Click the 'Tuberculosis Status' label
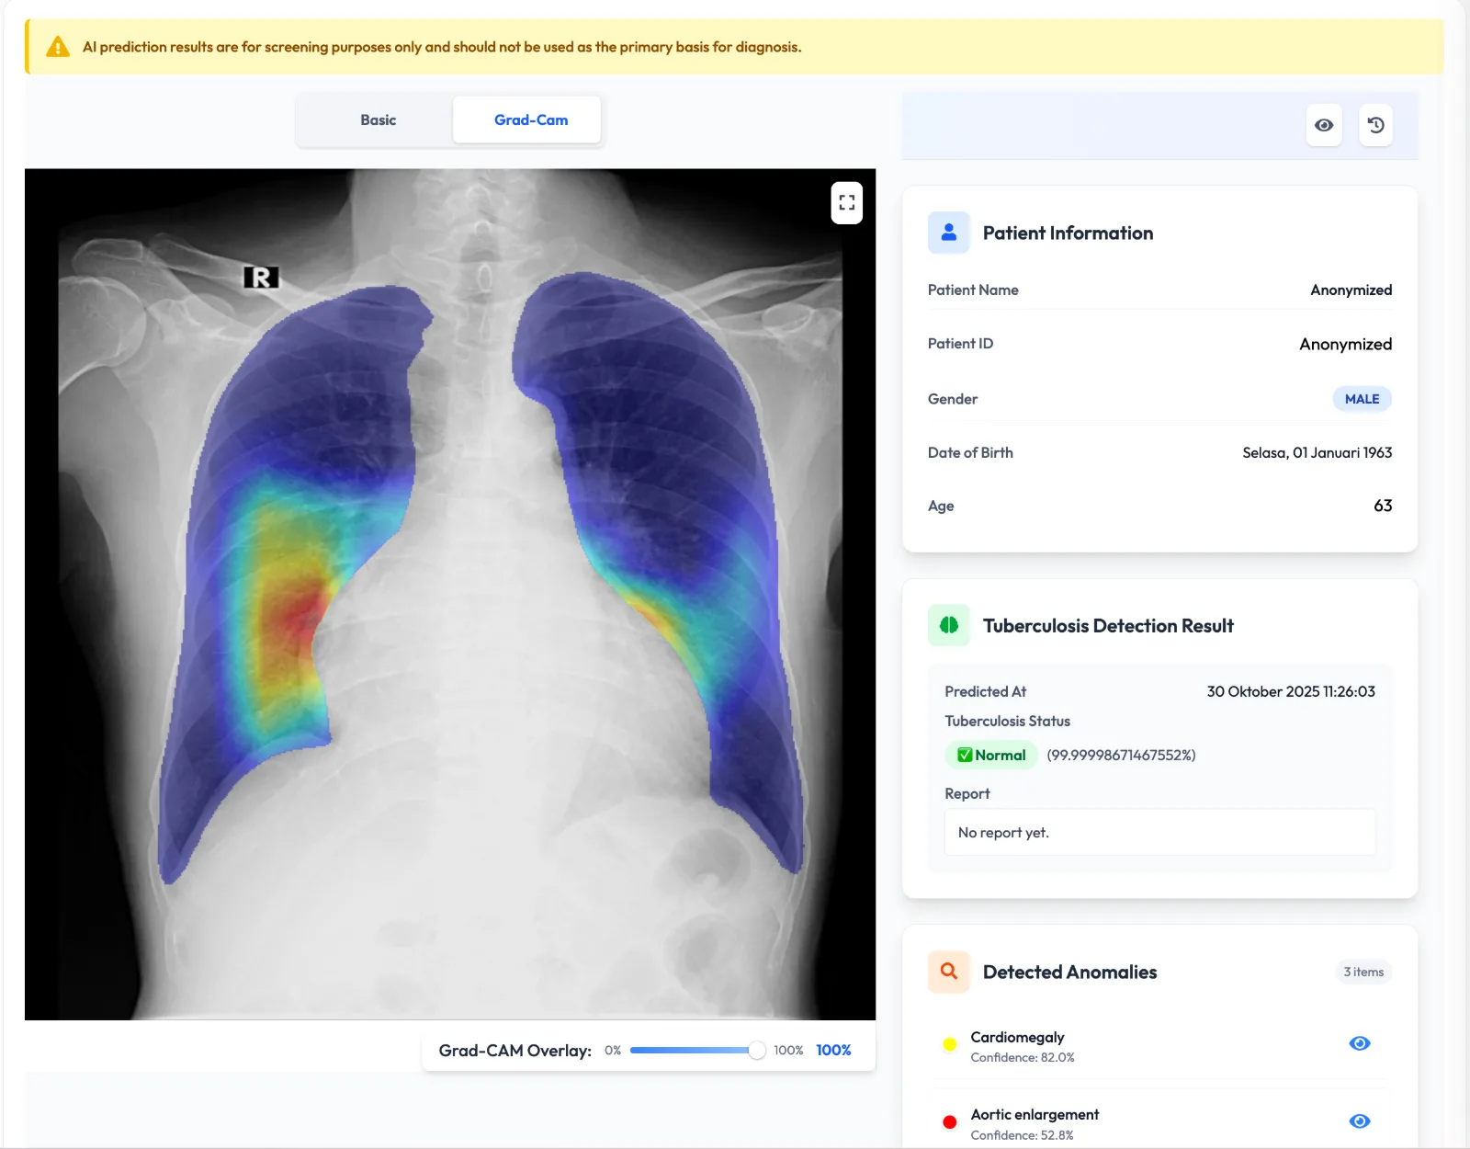1470x1149 pixels. click(x=1007, y=722)
